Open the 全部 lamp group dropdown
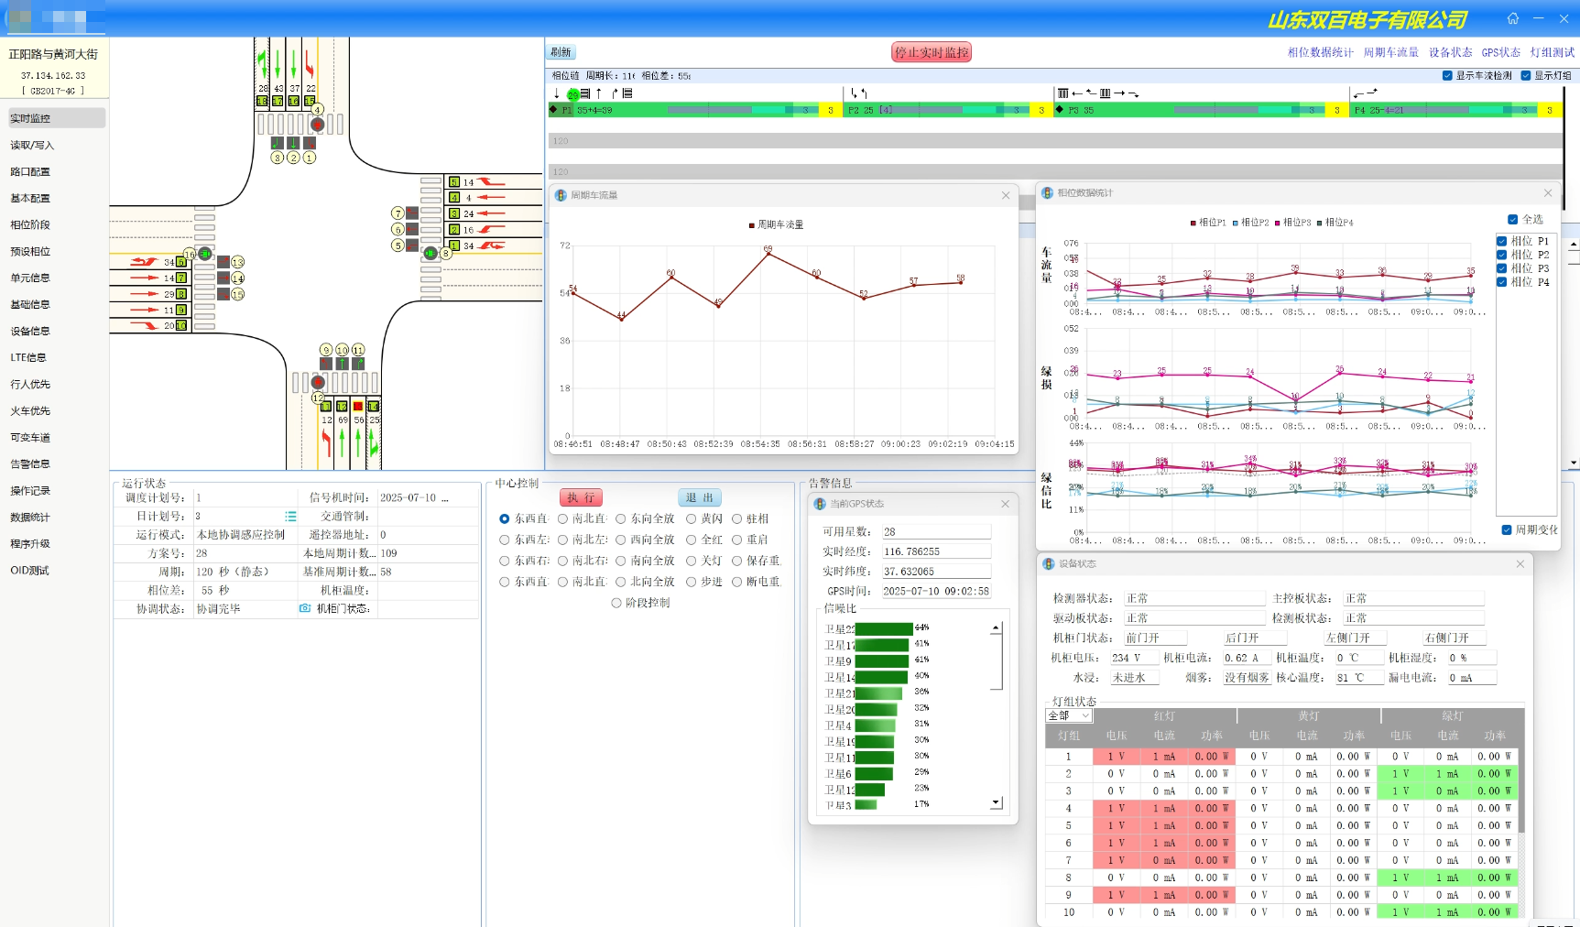The height and width of the screenshot is (927, 1580). click(1069, 715)
